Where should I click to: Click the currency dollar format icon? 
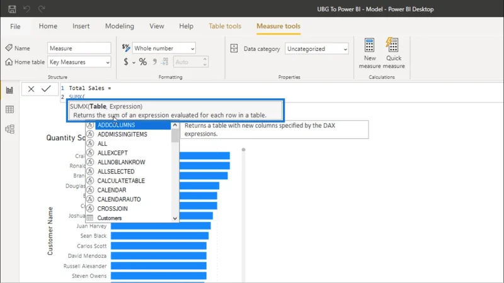(126, 62)
